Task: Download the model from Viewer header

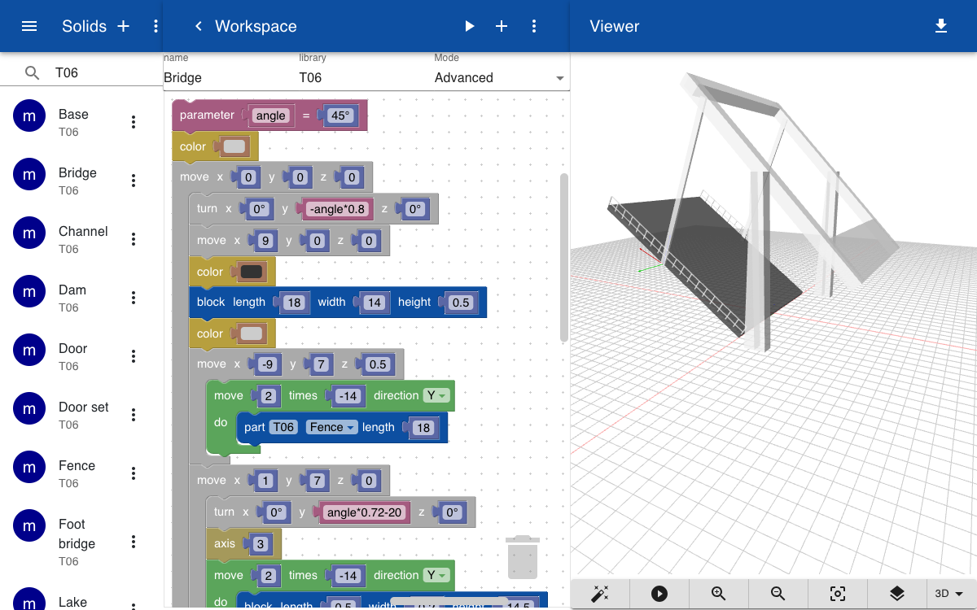Action: (x=941, y=26)
